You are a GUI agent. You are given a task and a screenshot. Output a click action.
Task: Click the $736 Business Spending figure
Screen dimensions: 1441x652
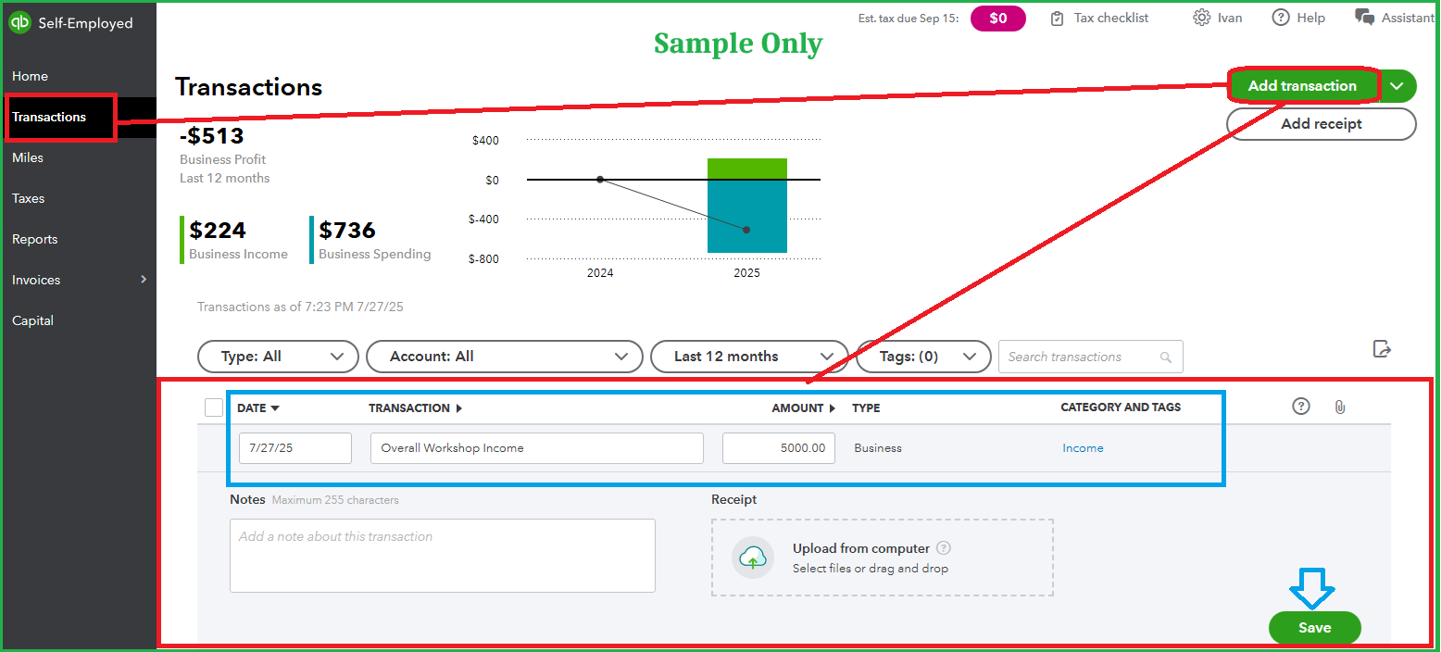coord(347,230)
